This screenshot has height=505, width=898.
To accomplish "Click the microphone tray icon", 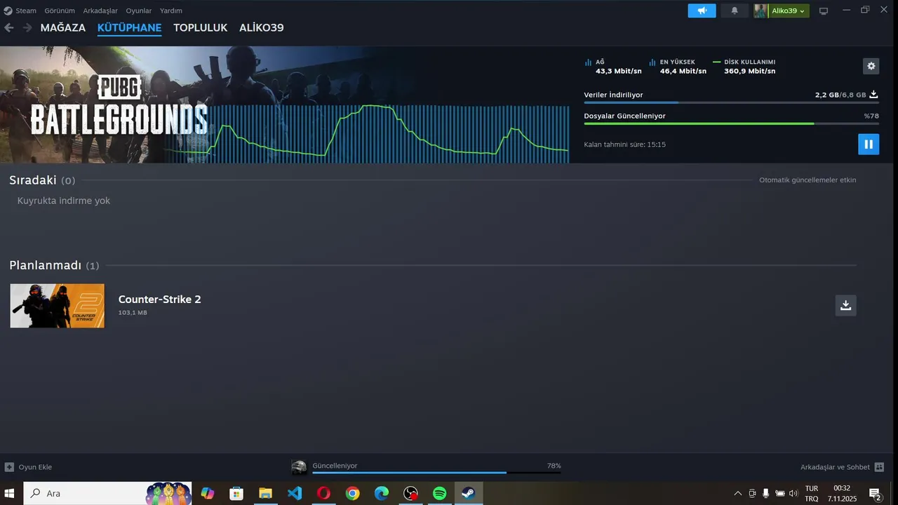I will pos(765,494).
